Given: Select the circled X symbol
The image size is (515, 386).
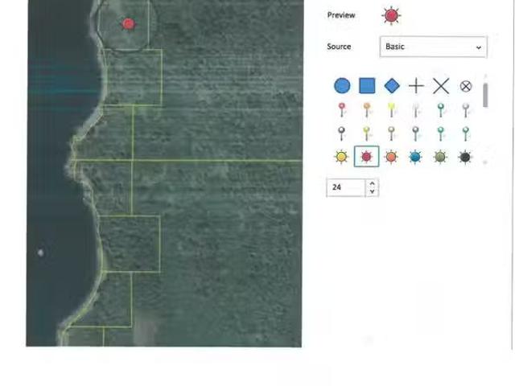Looking at the screenshot, I should (465, 86).
